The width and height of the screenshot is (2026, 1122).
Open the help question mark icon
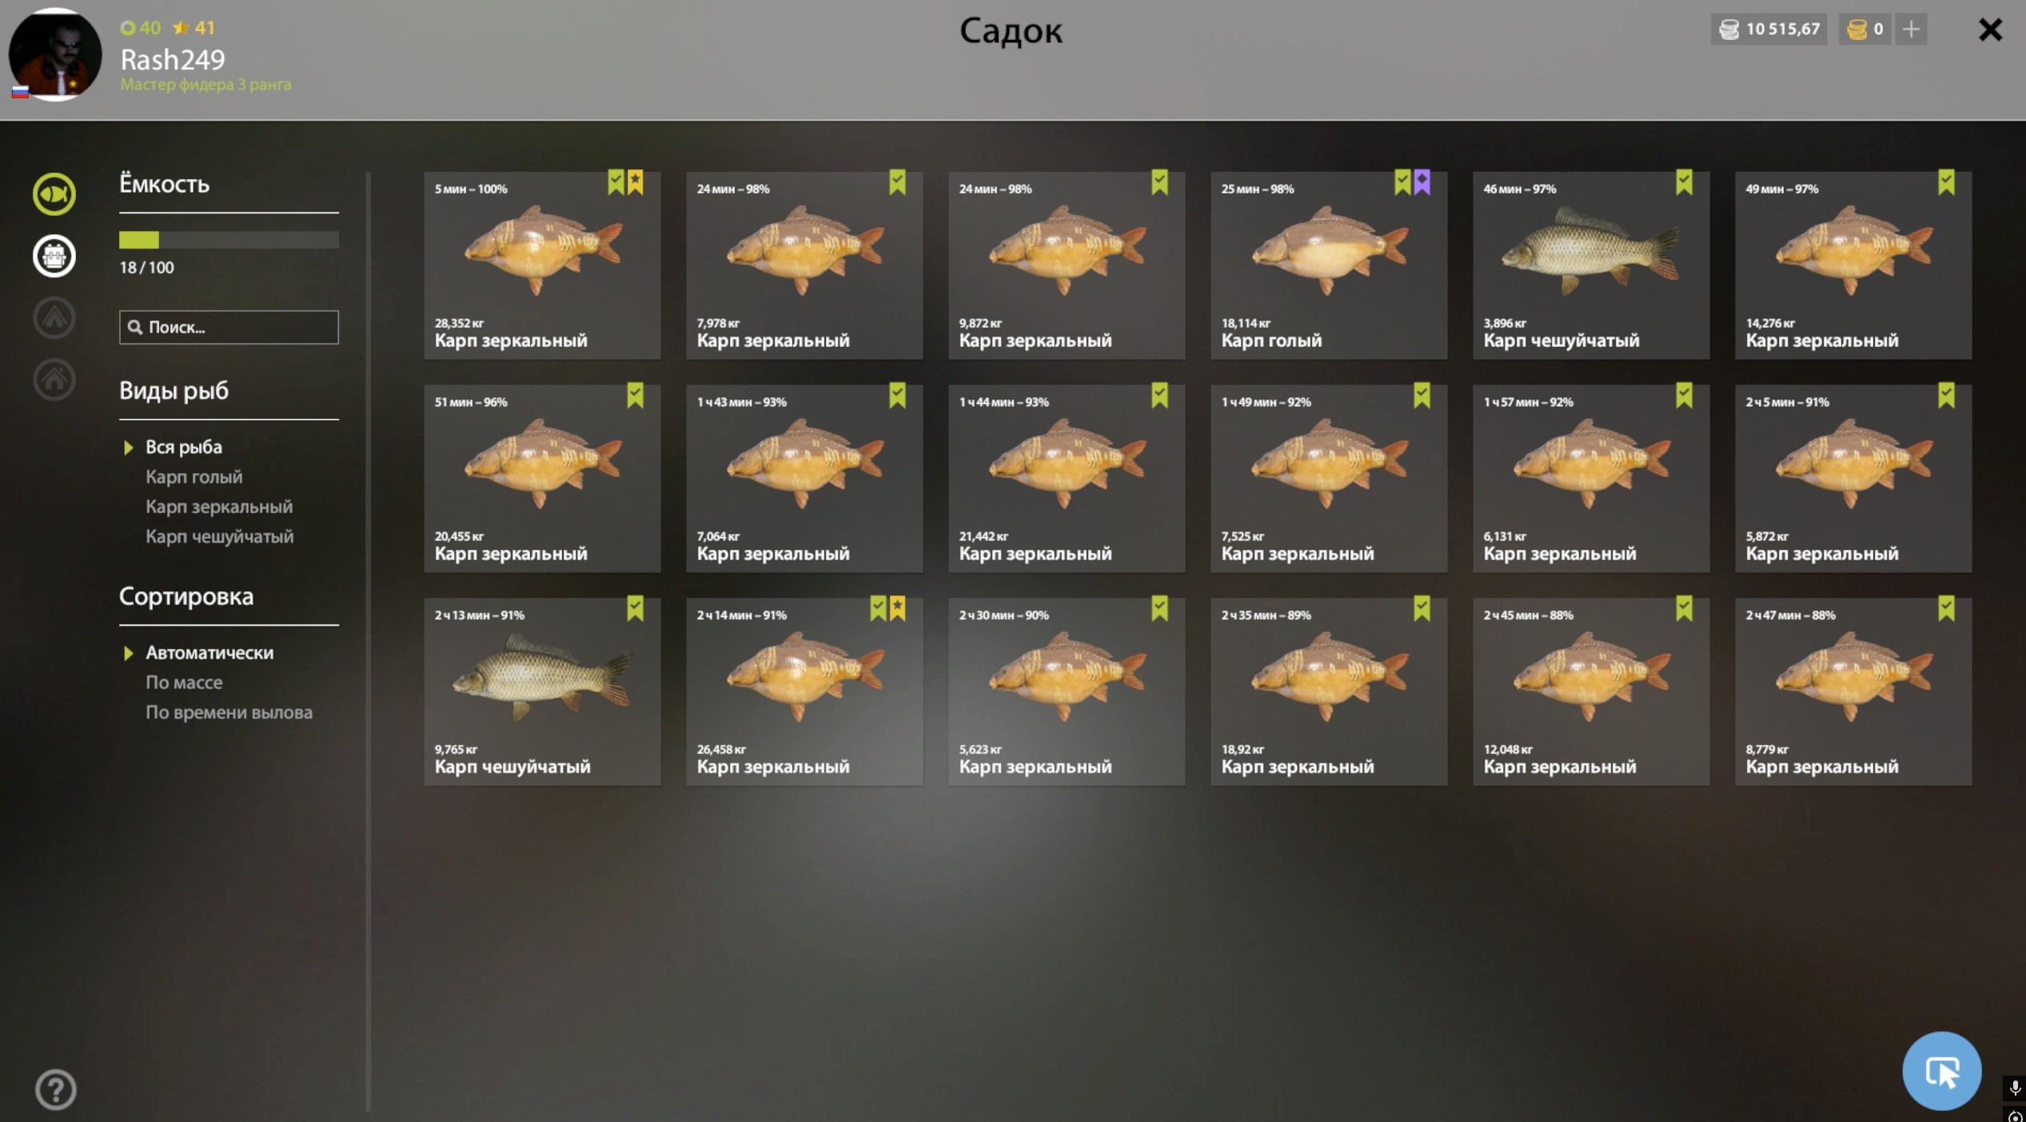(x=56, y=1089)
